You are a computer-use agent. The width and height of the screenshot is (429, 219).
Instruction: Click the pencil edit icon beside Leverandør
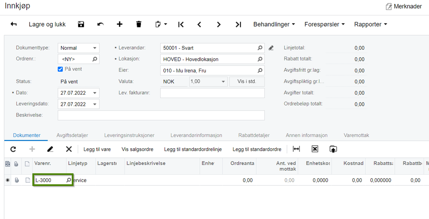pos(271,48)
